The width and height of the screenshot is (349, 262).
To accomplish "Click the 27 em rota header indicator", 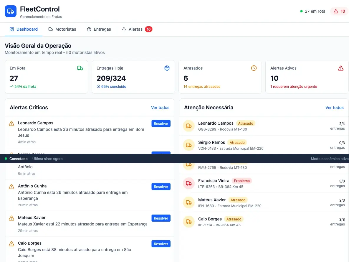I will [x=312, y=11].
